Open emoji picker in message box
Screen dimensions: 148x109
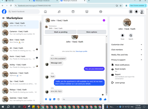pos(100,99)
